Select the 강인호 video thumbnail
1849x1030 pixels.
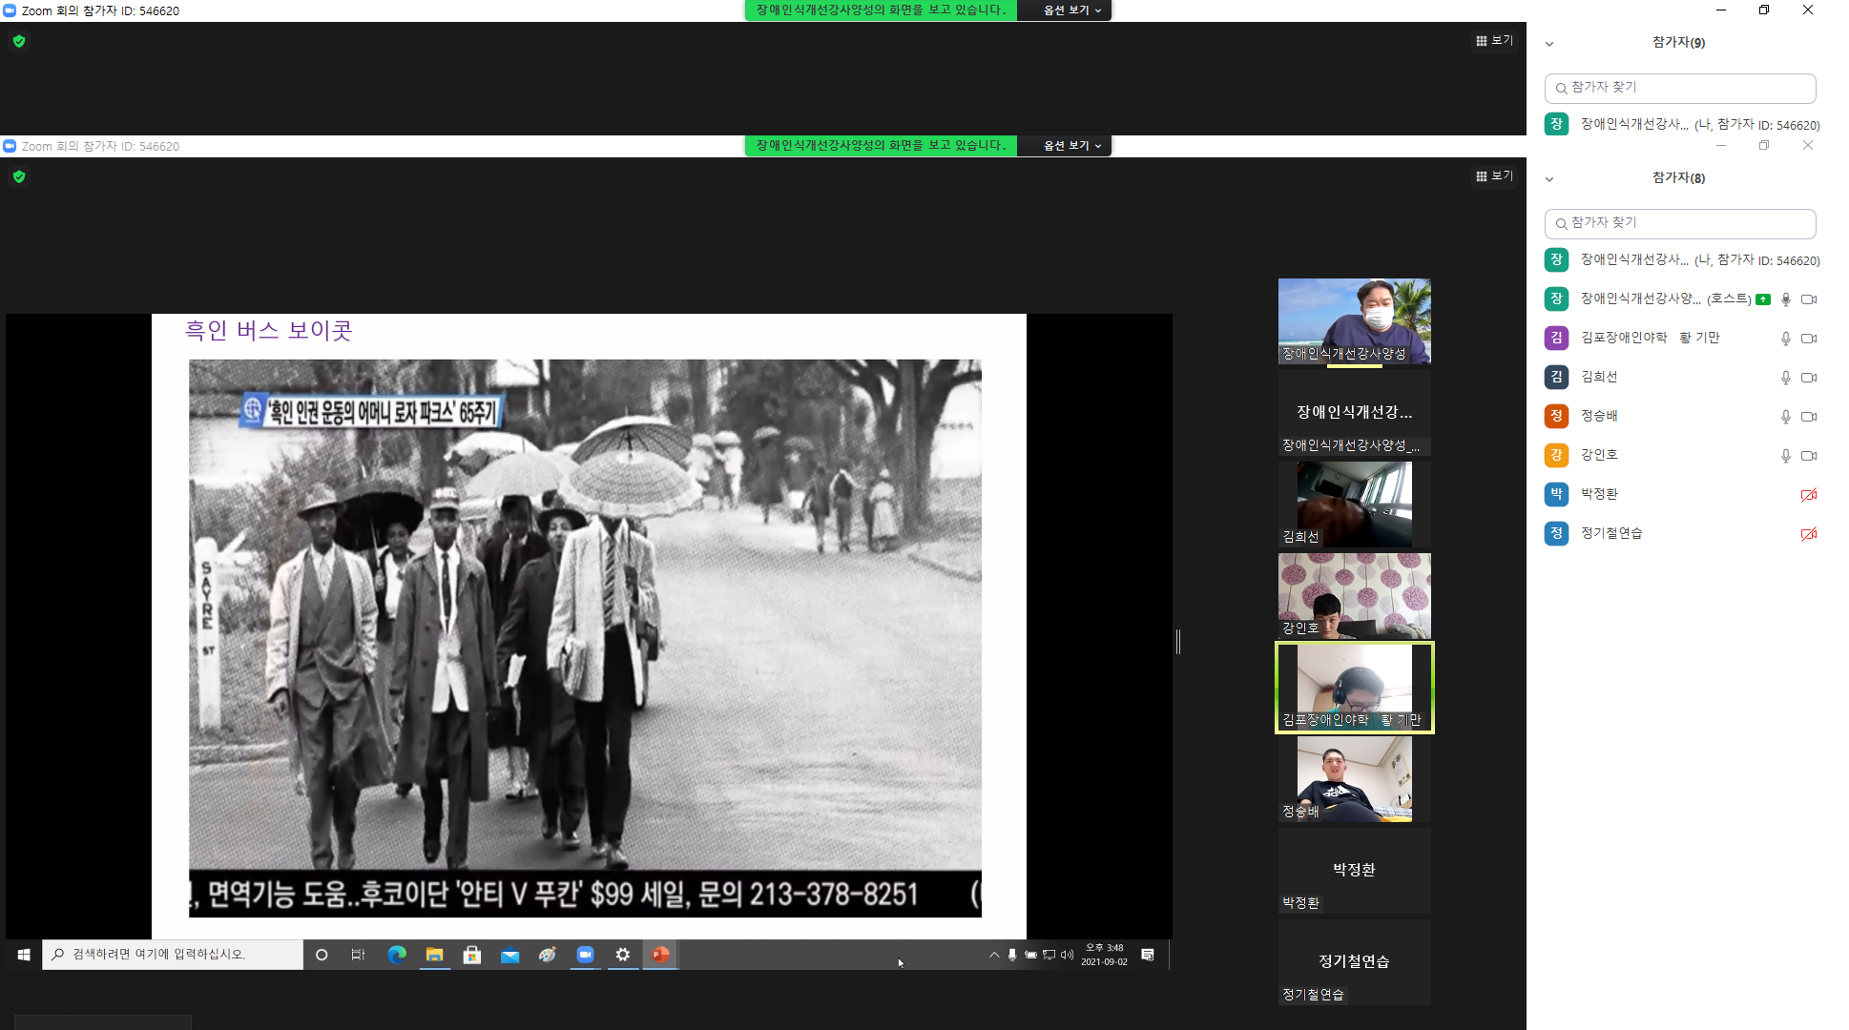coord(1355,596)
